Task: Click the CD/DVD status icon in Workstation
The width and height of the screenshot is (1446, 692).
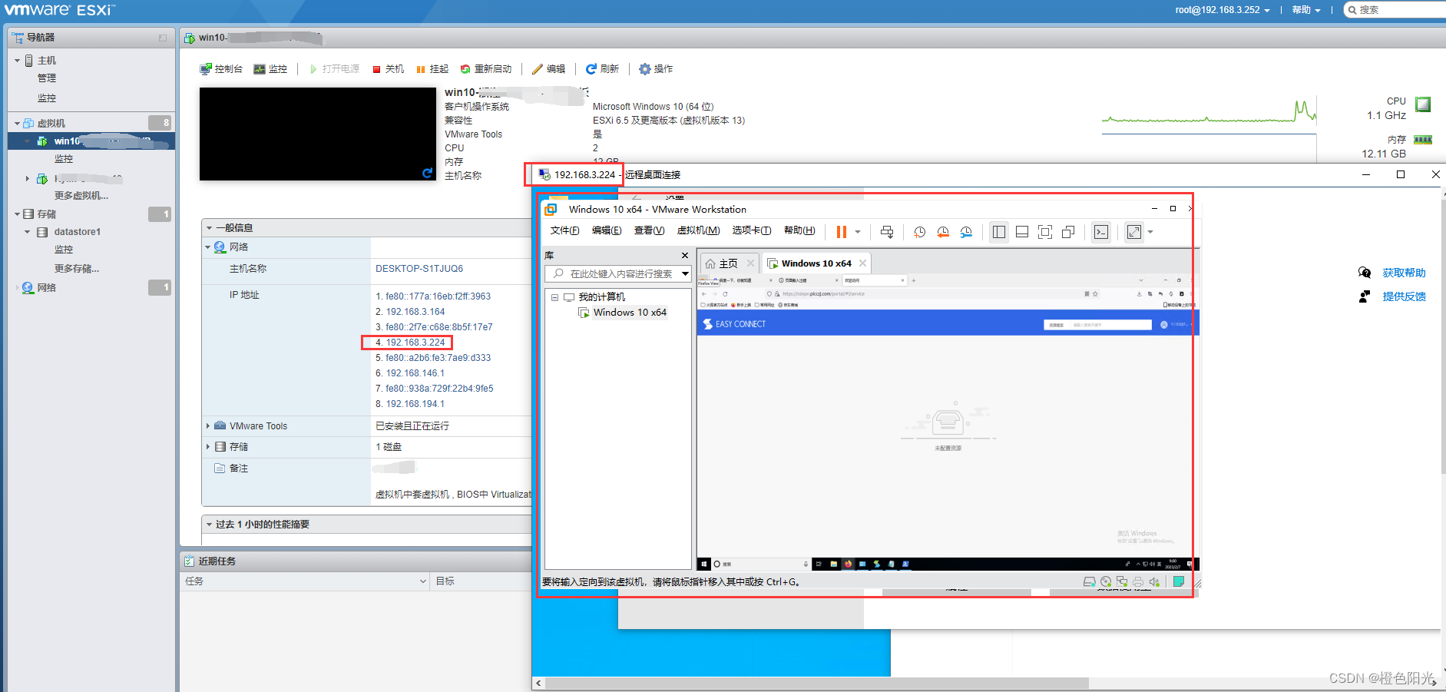Action: [x=1106, y=582]
